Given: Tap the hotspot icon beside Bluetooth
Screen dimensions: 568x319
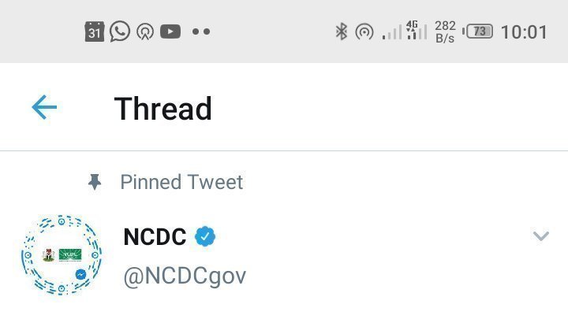Looking at the screenshot, I should (x=364, y=32).
